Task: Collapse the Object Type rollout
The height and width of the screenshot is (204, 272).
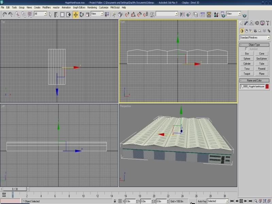Action: click(255, 45)
